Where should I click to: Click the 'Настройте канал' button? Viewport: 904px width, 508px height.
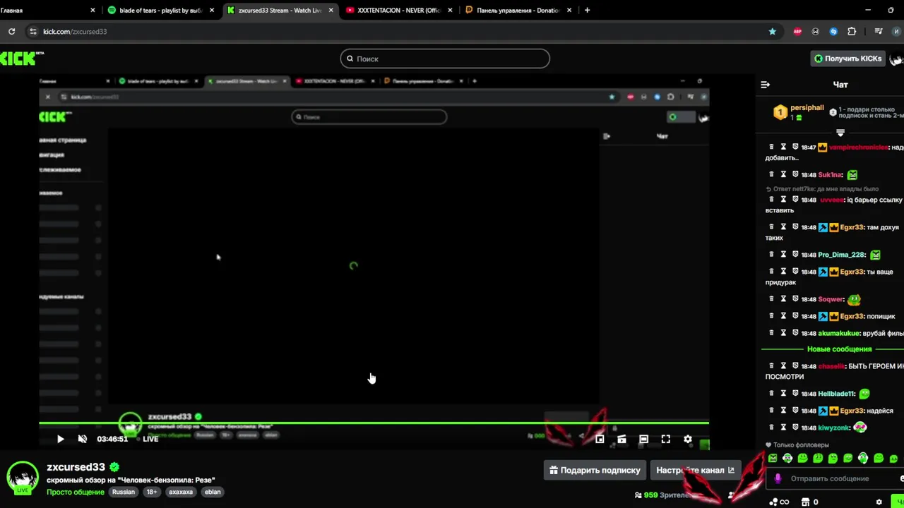pos(695,470)
